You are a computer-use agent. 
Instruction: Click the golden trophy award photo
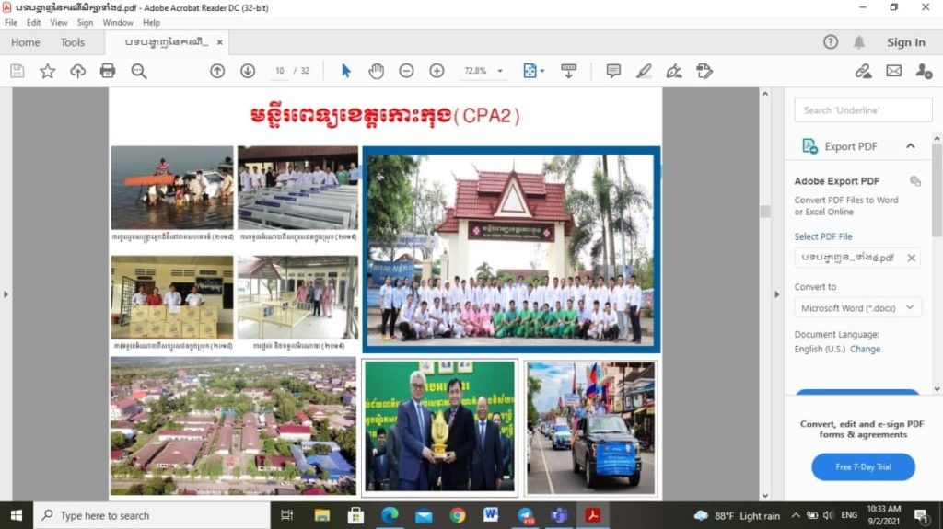(x=439, y=428)
